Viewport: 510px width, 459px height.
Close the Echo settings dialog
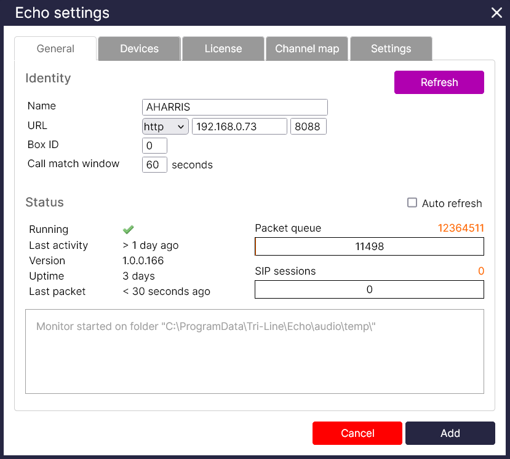(x=496, y=13)
